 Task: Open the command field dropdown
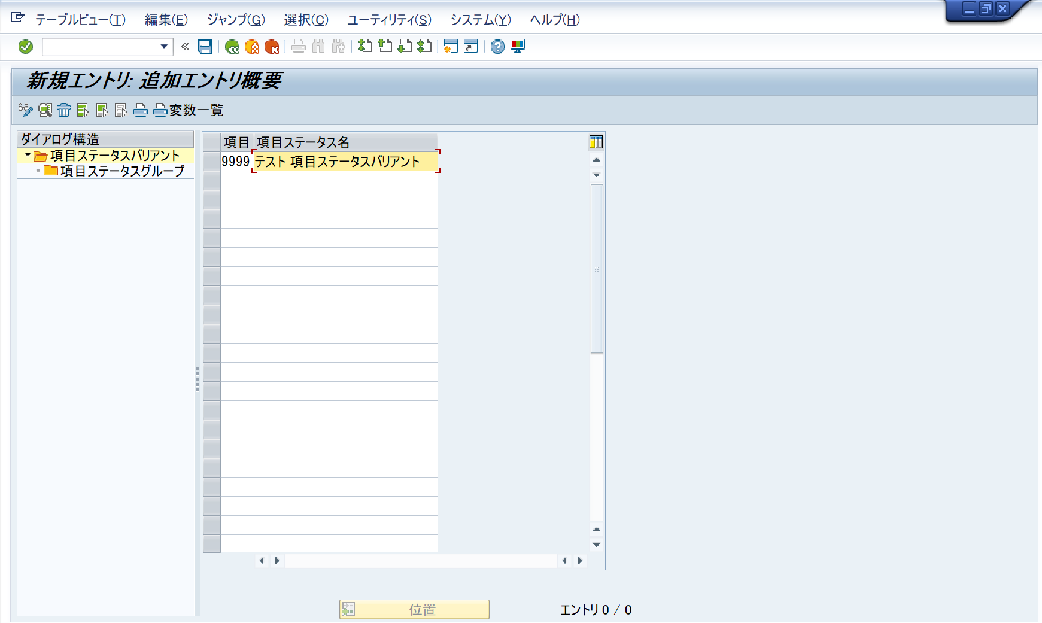pos(163,47)
